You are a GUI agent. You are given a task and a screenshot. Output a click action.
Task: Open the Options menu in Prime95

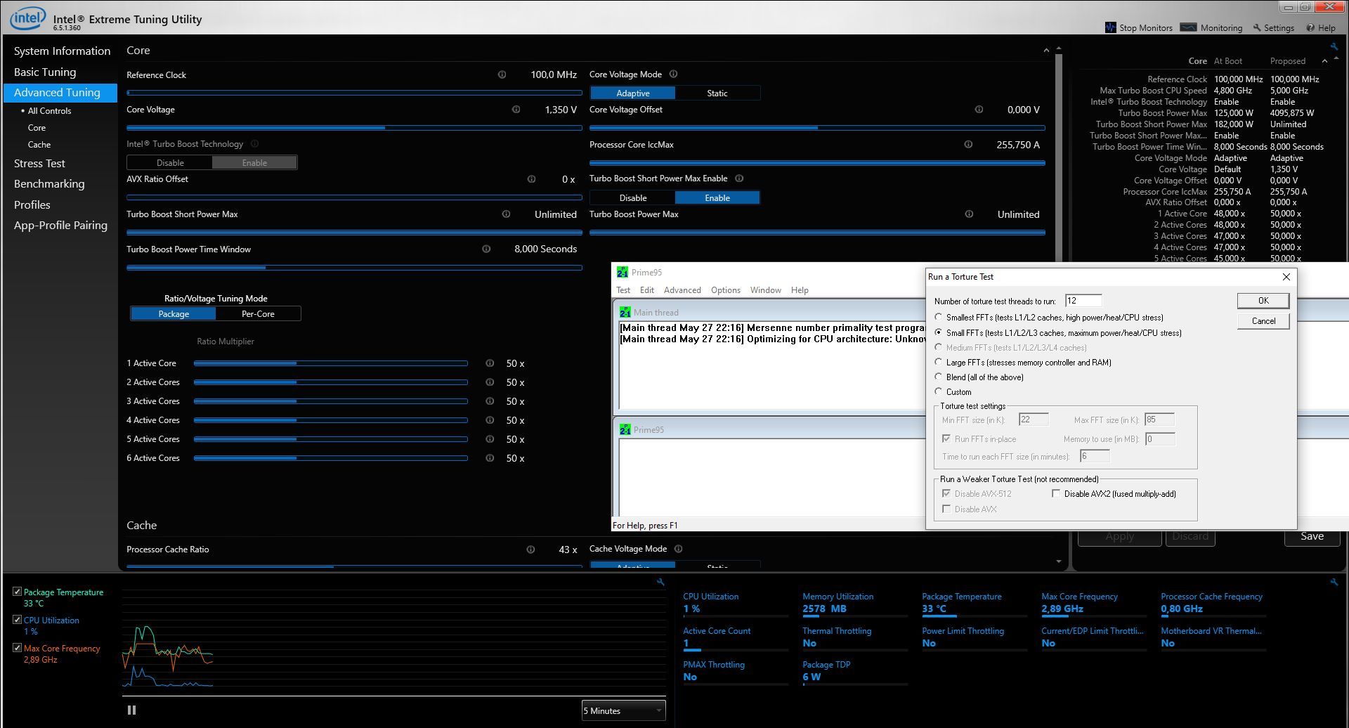[x=726, y=290]
